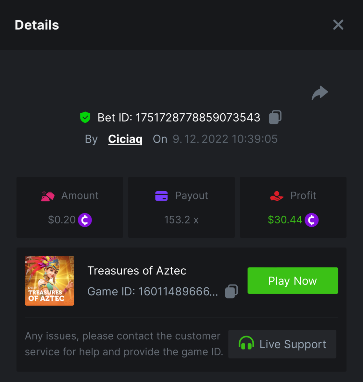The width and height of the screenshot is (363, 382).
Task: Click the green verified shield icon
Action: tap(85, 117)
